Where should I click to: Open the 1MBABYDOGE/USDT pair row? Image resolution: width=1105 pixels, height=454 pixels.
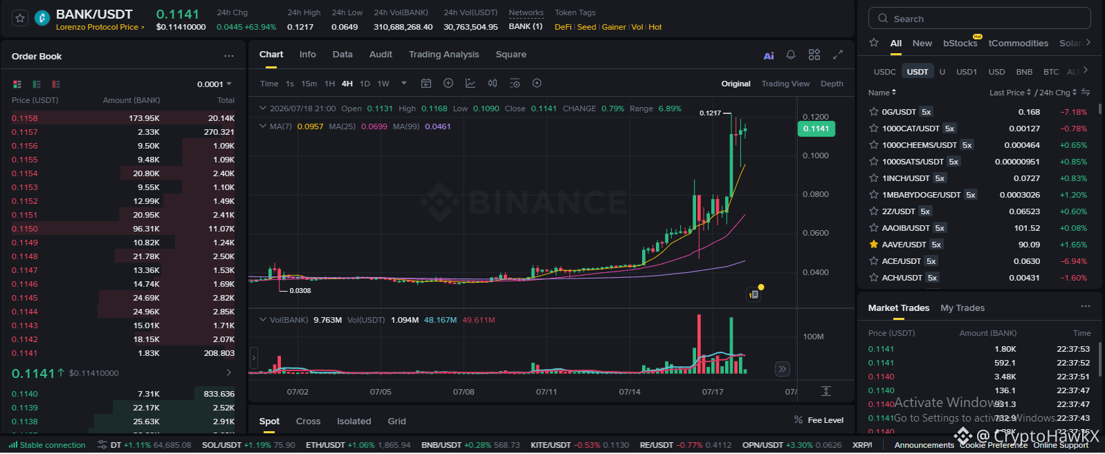click(978, 195)
